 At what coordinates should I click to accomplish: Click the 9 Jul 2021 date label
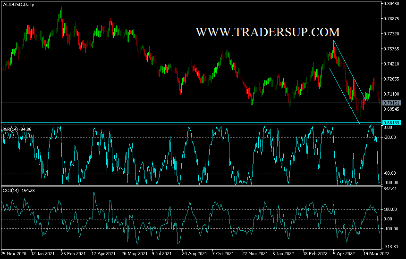pos(162,253)
